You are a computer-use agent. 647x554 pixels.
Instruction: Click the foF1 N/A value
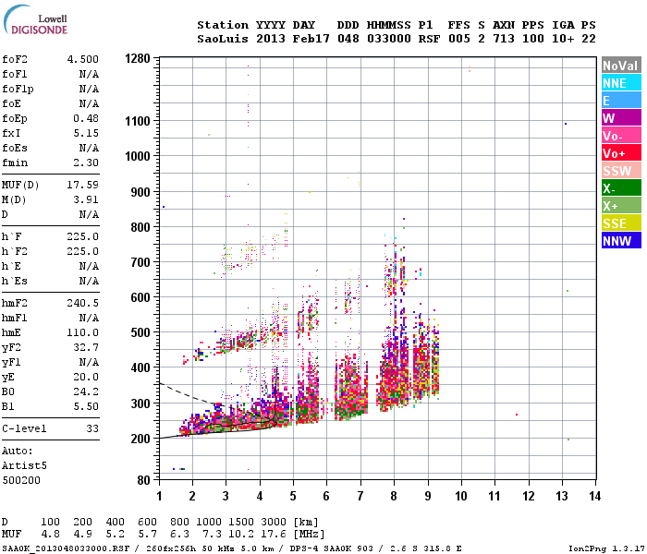click(89, 74)
